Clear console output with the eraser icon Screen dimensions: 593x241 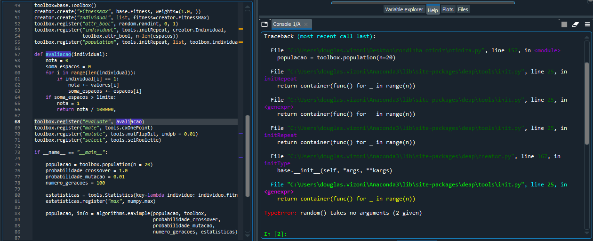[575, 24]
